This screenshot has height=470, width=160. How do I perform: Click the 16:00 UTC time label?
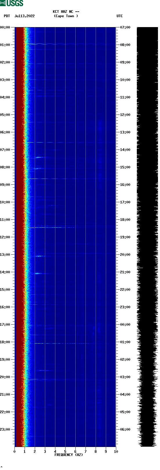point(125,185)
